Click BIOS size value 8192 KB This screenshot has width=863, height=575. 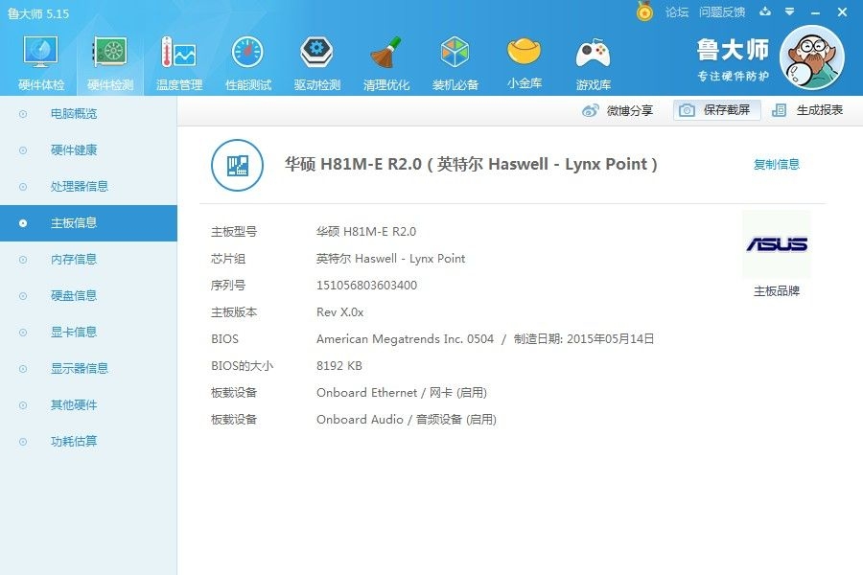pos(339,366)
